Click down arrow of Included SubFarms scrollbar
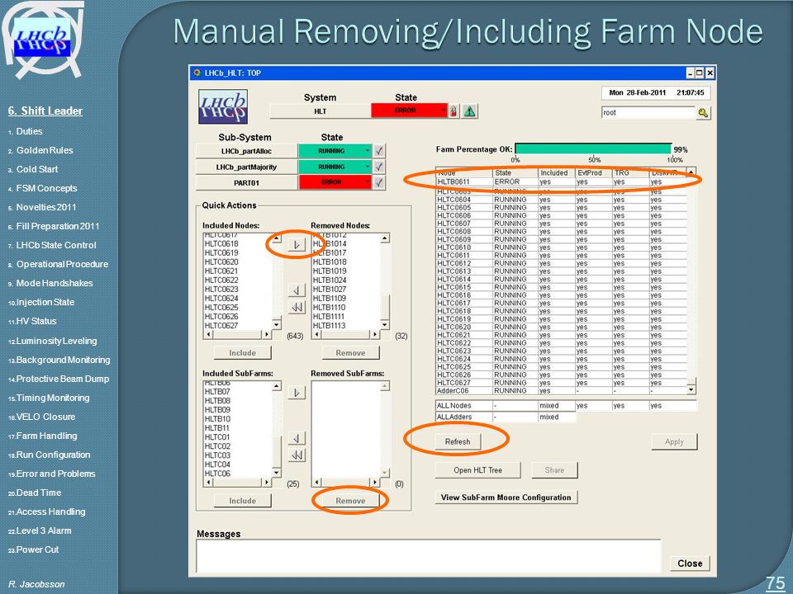Screen dimensions: 793x594 277,472
